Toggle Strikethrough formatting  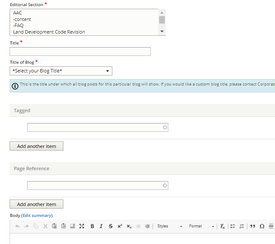(x=111, y=226)
